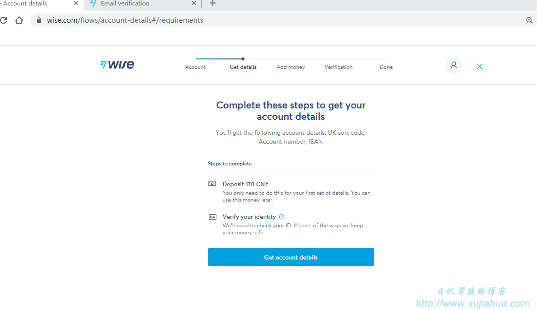Click the text 'We'll need to check your ID'
The height and width of the screenshot is (310, 537).
pyautogui.click(x=293, y=229)
